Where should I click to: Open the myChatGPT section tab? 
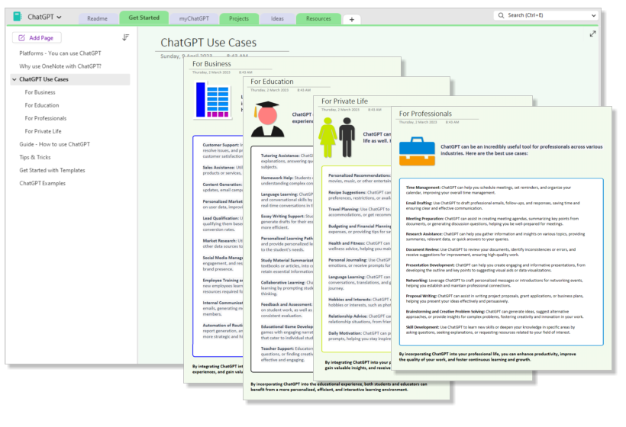pyautogui.click(x=194, y=18)
